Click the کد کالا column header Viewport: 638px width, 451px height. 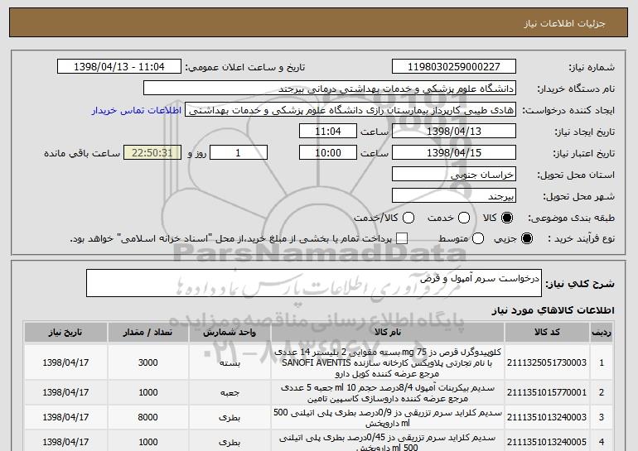click(547, 333)
